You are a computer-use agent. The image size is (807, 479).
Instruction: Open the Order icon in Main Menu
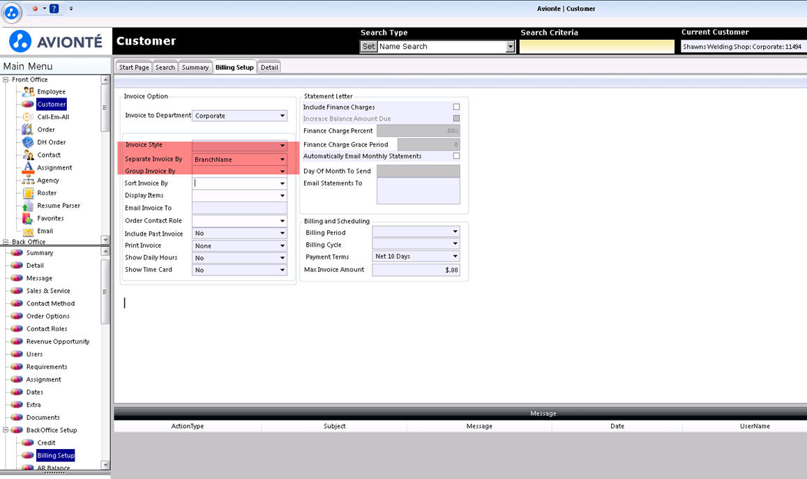(28, 130)
